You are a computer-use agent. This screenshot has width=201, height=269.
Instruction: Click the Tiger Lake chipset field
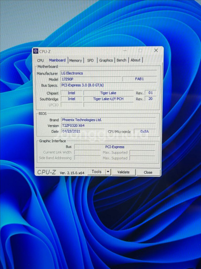(x=108, y=93)
